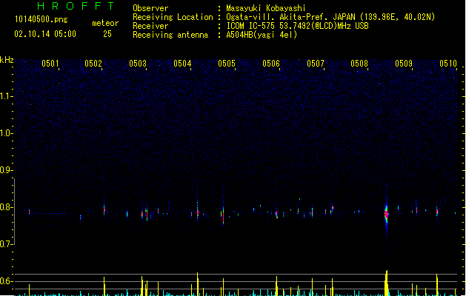Click time marker 0510
This screenshot has width=466, height=296.
click(x=448, y=64)
